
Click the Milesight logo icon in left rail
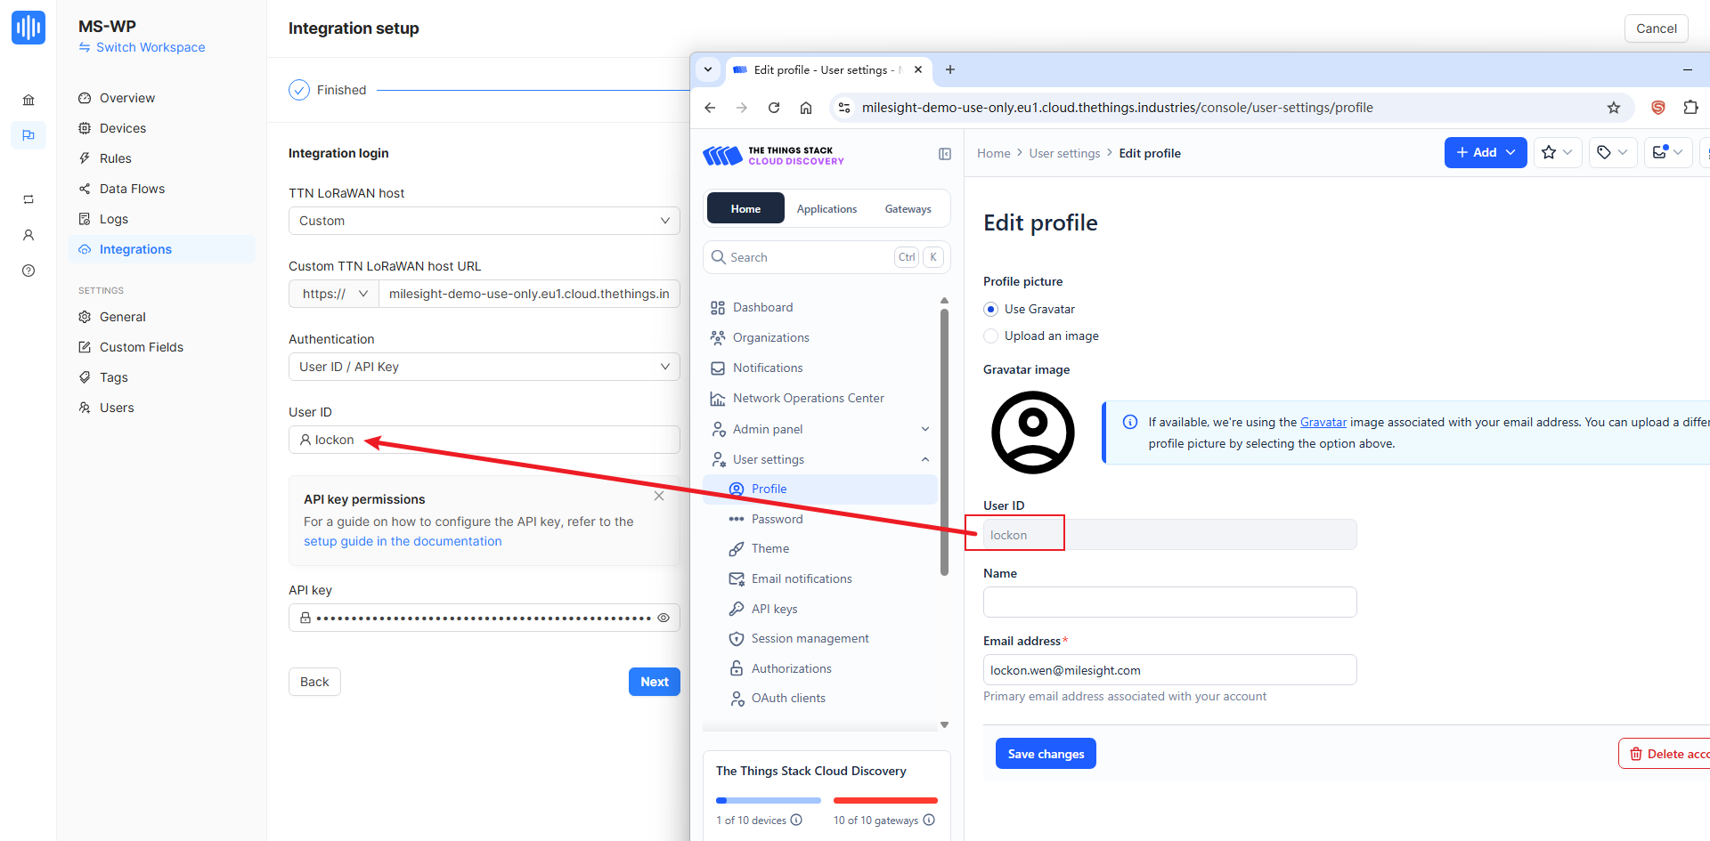point(28,28)
